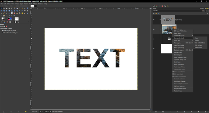
Task: Select Clip to Backdrop composite mode
Action: (200, 43)
